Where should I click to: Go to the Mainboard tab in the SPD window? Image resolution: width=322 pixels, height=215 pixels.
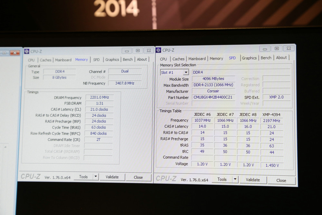click(197, 59)
